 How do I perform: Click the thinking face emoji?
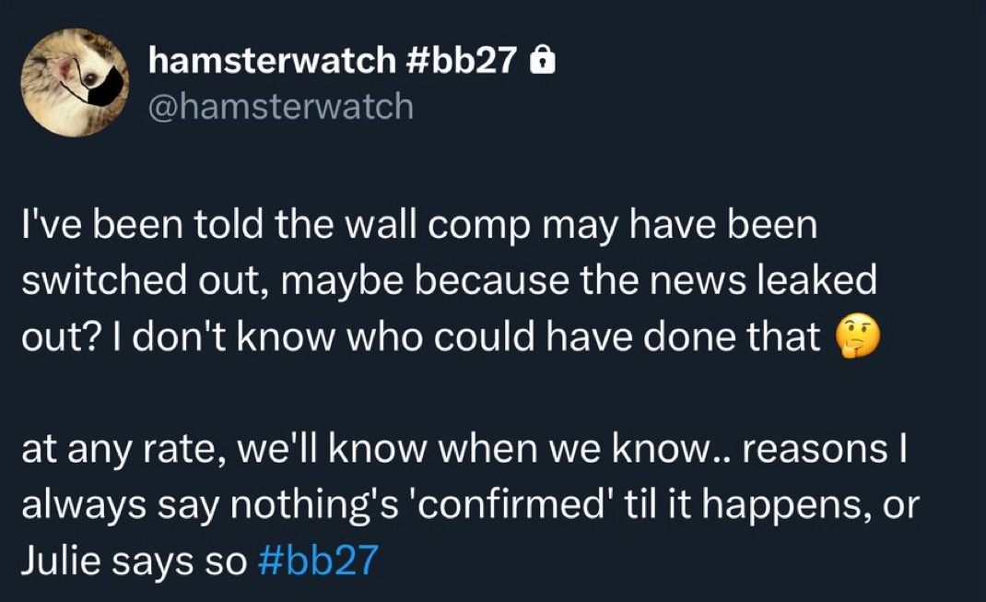click(857, 337)
